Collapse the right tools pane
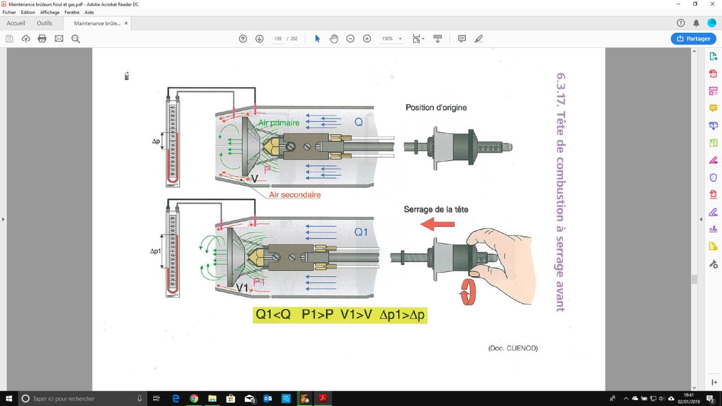The height and width of the screenshot is (406, 722). coord(701,219)
